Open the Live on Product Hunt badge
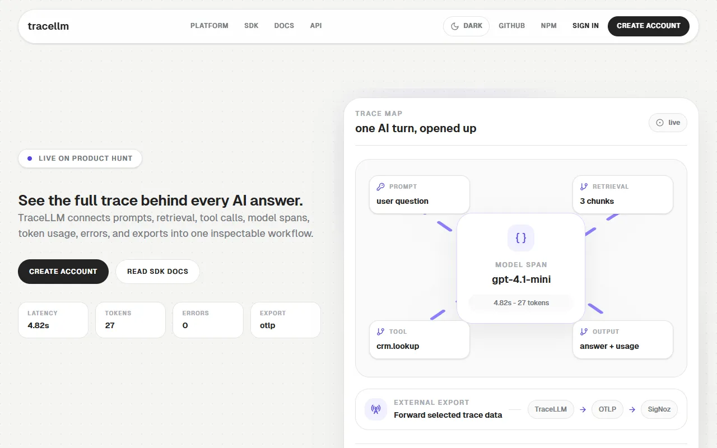The image size is (717, 448). pos(80,158)
